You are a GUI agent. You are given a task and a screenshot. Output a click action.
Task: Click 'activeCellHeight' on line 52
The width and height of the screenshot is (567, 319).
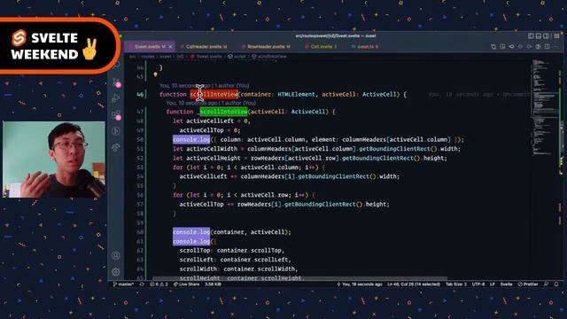point(214,158)
